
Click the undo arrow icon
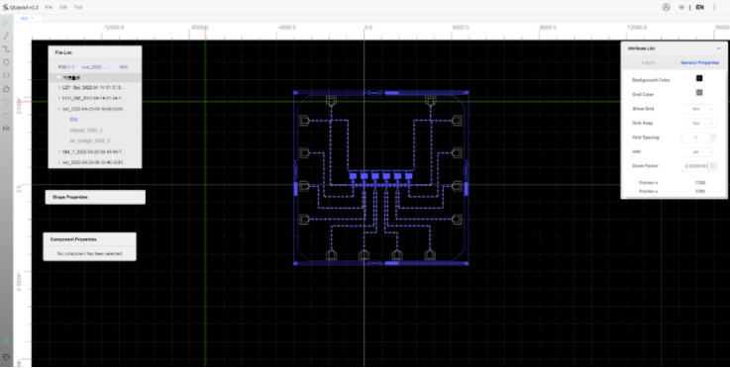(x=6, y=102)
